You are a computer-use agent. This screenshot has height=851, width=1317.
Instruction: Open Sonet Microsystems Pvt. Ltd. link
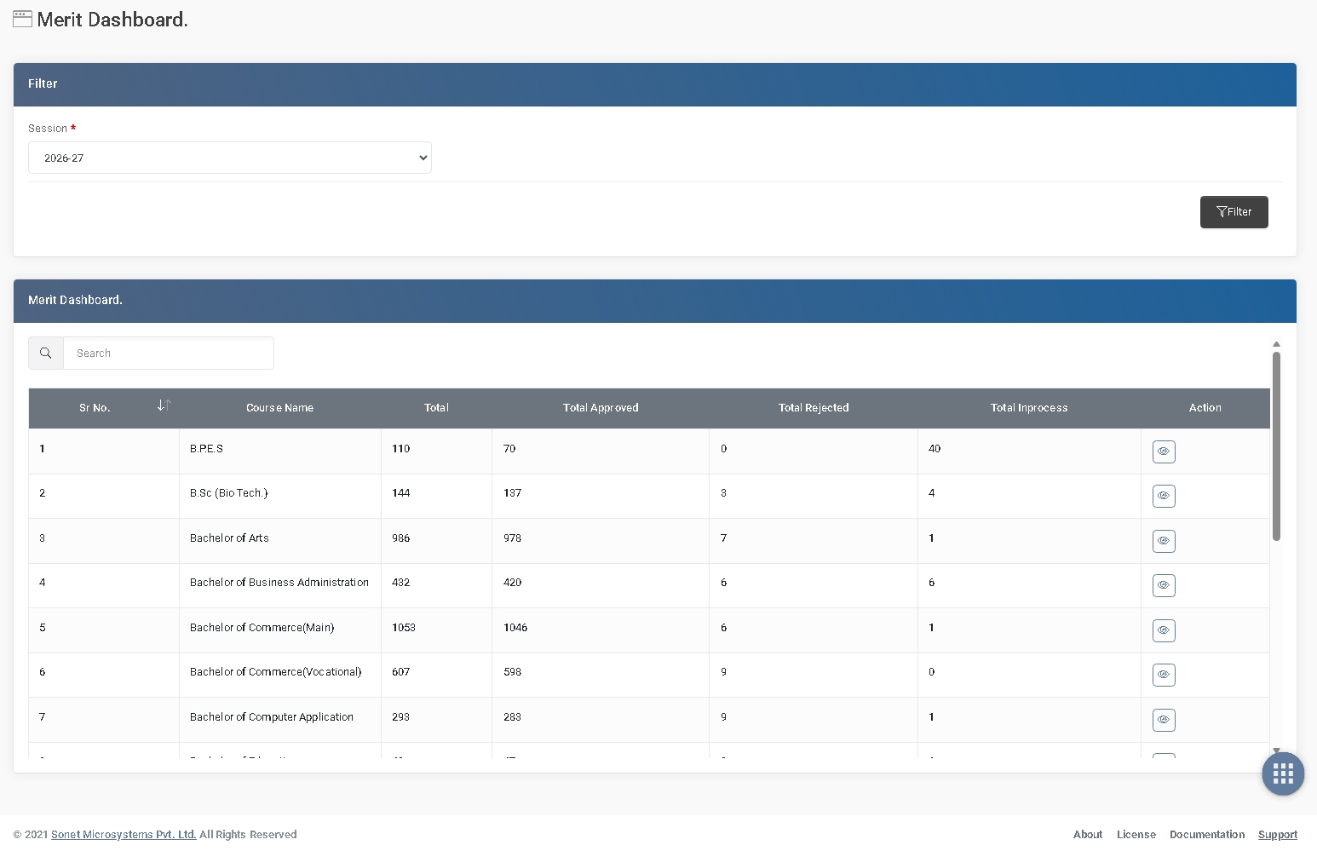tap(124, 835)
